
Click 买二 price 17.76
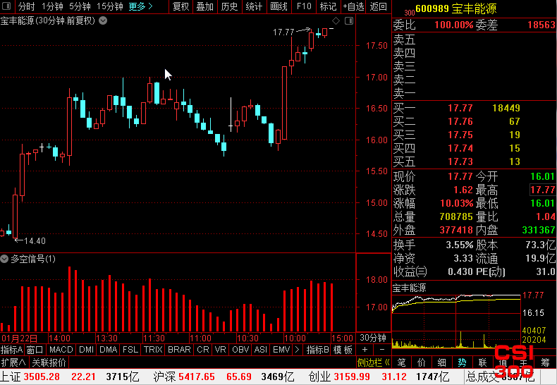(460, 121)
